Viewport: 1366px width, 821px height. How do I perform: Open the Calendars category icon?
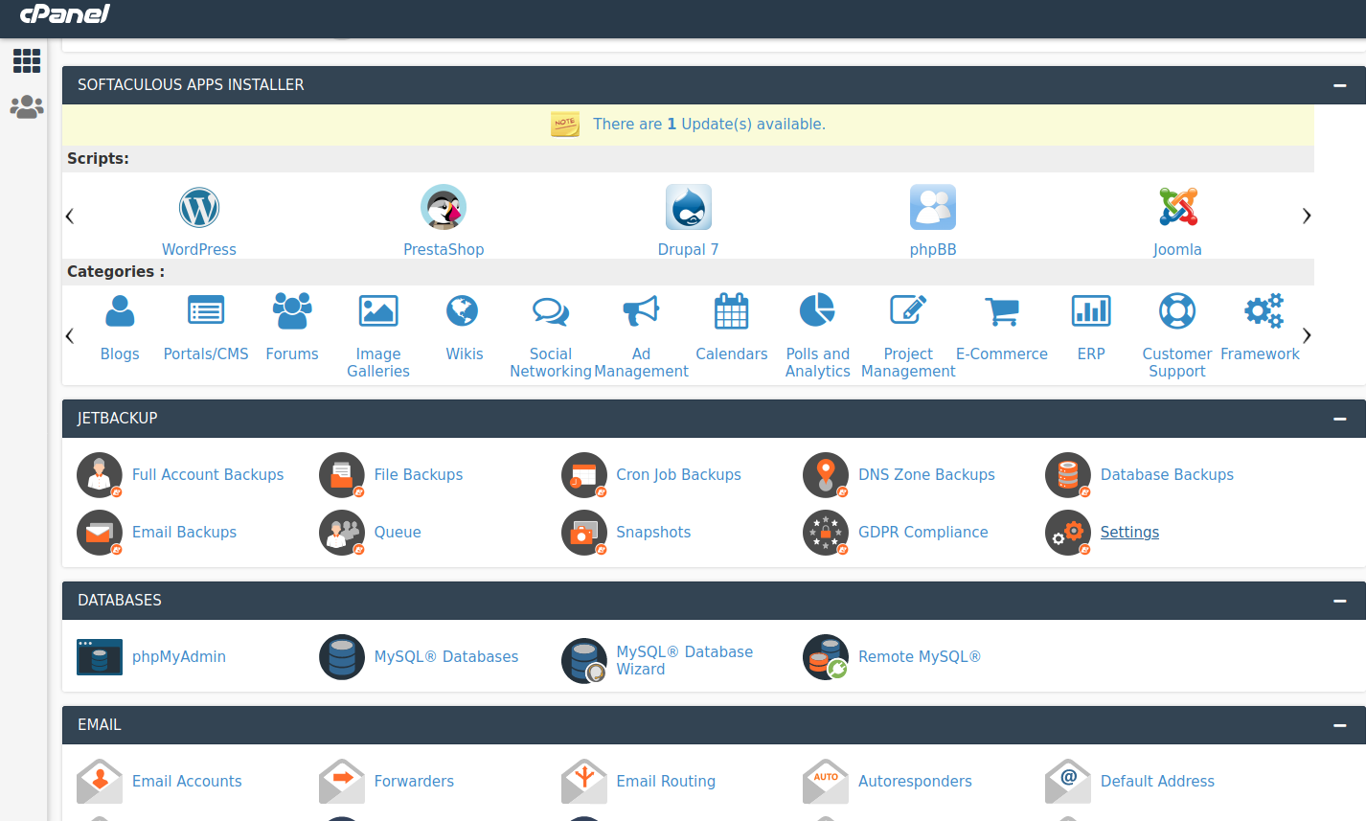tap(732, 311)
